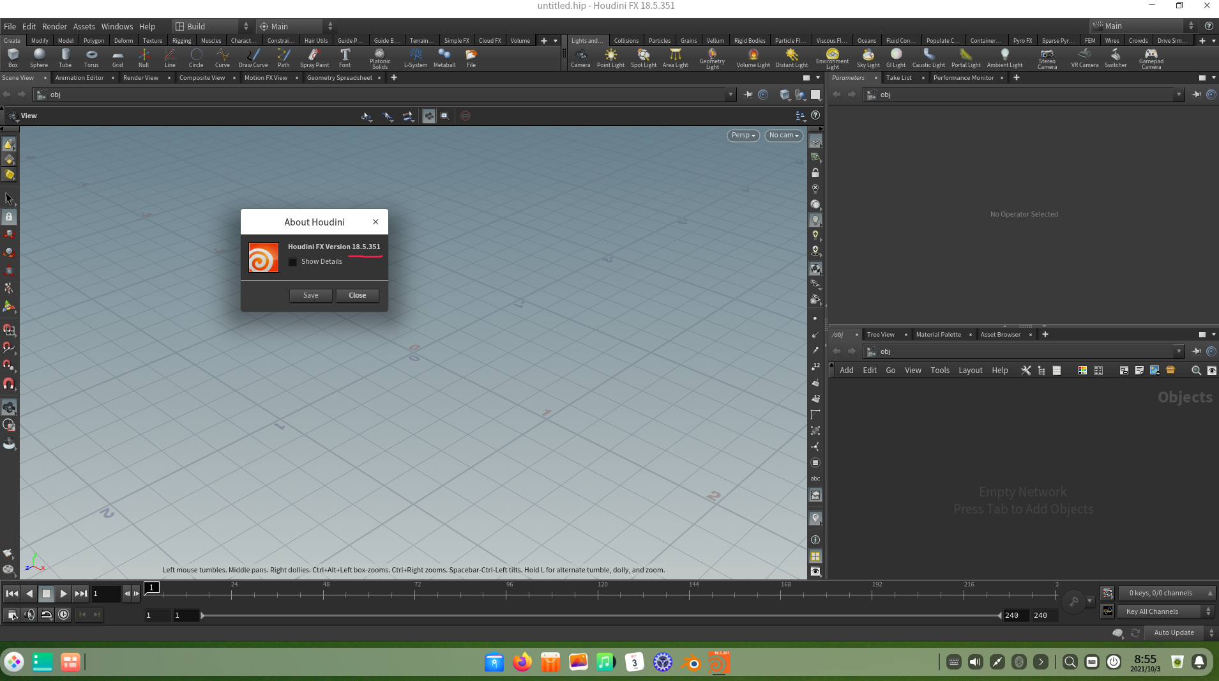The image size is (1219, 681).
Task: Select the Sphere tool in the Create shelf
Action: [39, 57]
